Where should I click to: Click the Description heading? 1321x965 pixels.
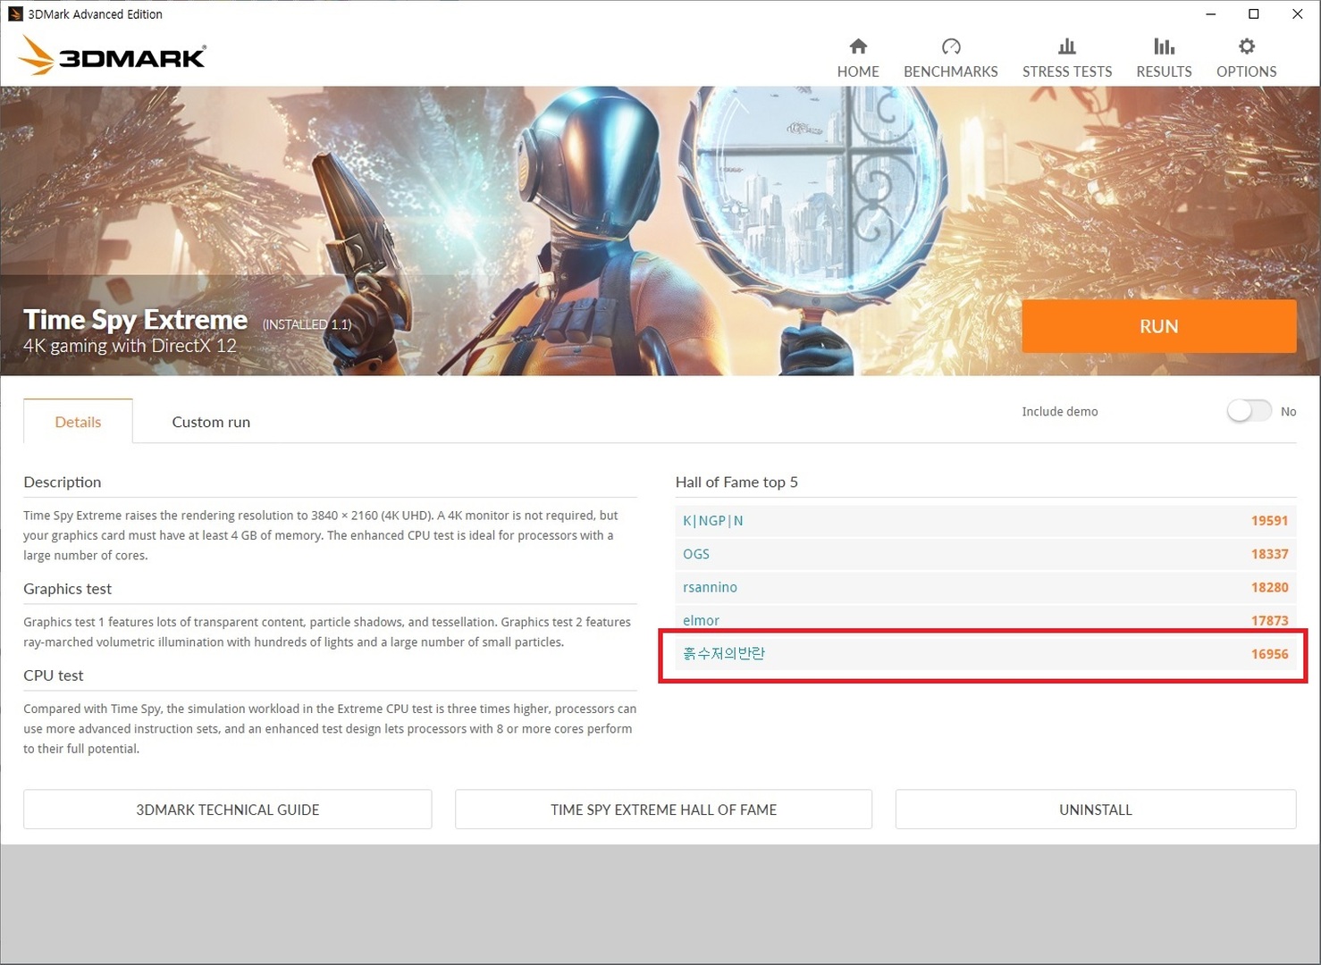[62, 482]
